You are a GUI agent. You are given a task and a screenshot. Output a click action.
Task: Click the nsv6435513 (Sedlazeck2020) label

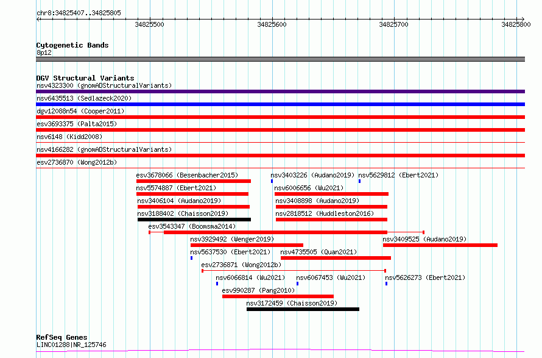pyautogui.click(x=84, y=98)
